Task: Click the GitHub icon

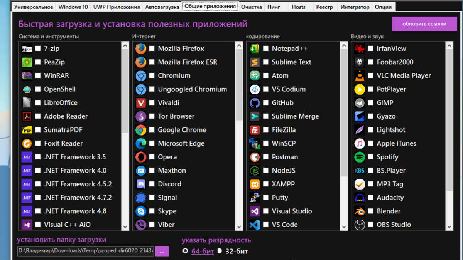Action: click(x=255, y=103)
